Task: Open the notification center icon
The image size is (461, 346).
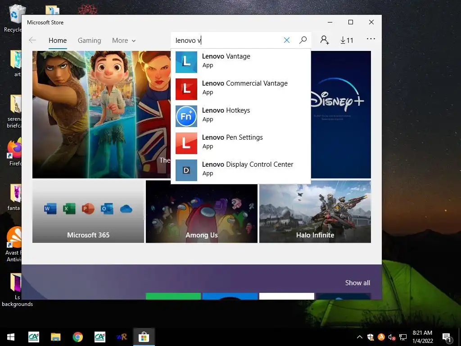Action: pos(447,337)
